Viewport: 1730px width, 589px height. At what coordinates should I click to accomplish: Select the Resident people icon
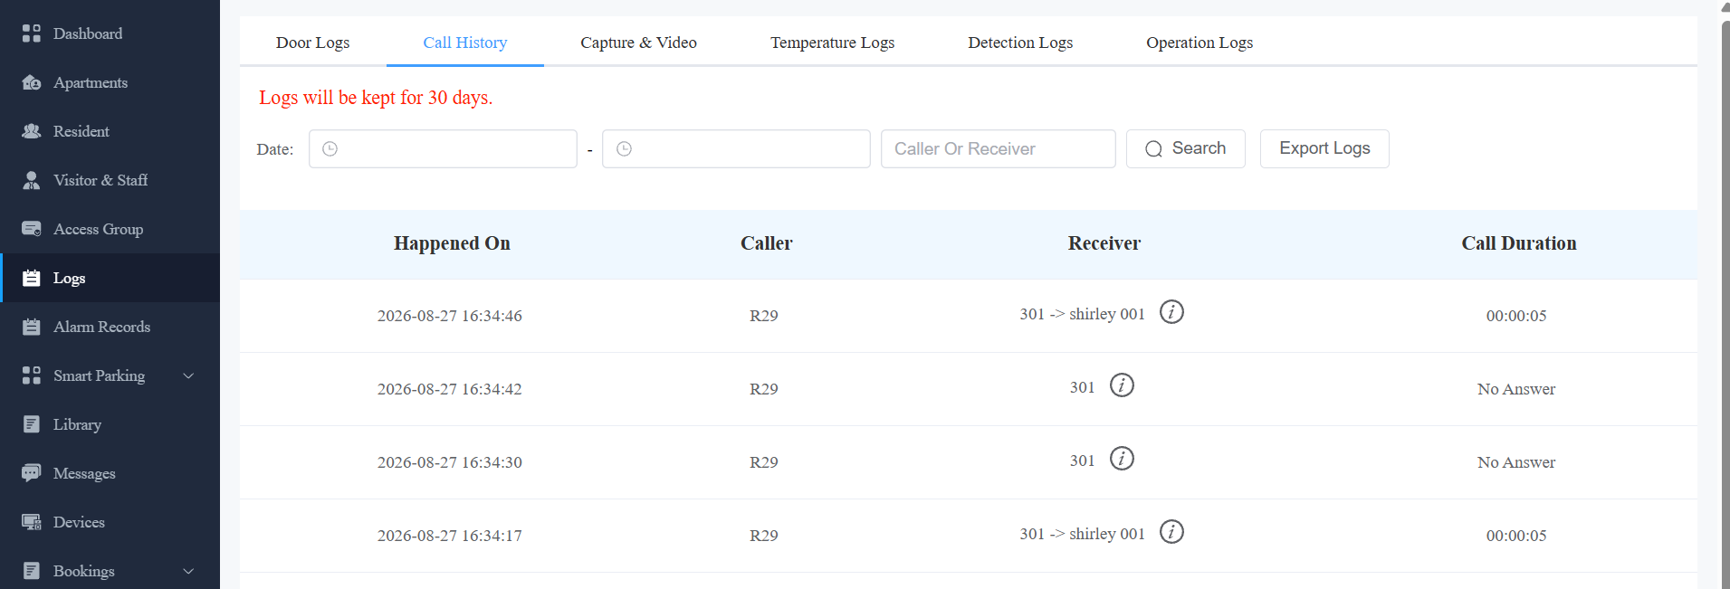coord(32,131)
